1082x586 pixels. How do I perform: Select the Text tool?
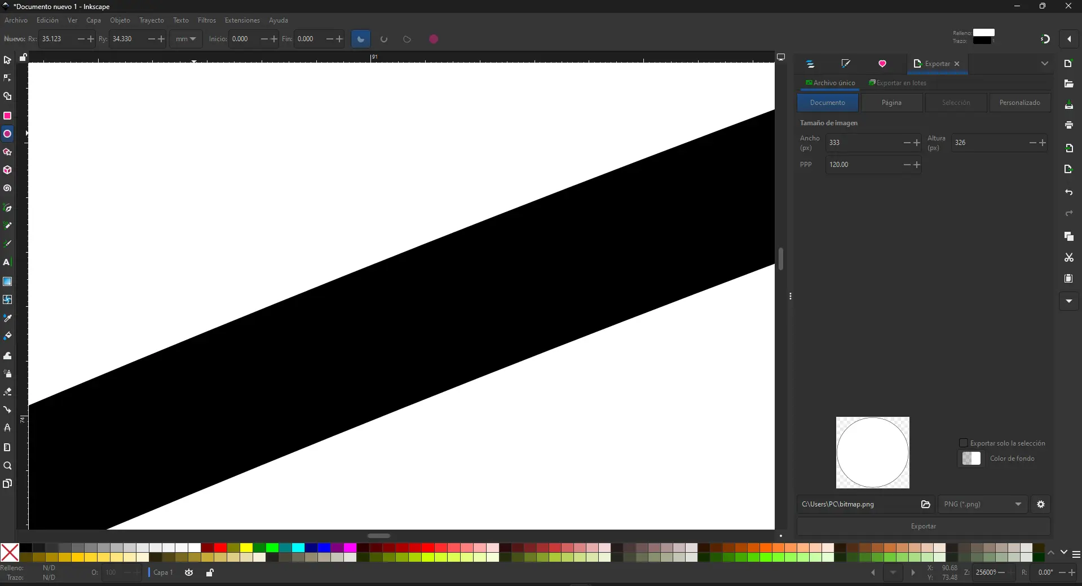tap(7, 262)
